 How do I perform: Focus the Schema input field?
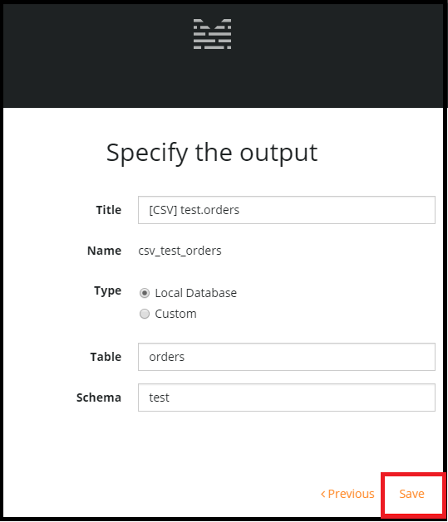click(287, 398)
